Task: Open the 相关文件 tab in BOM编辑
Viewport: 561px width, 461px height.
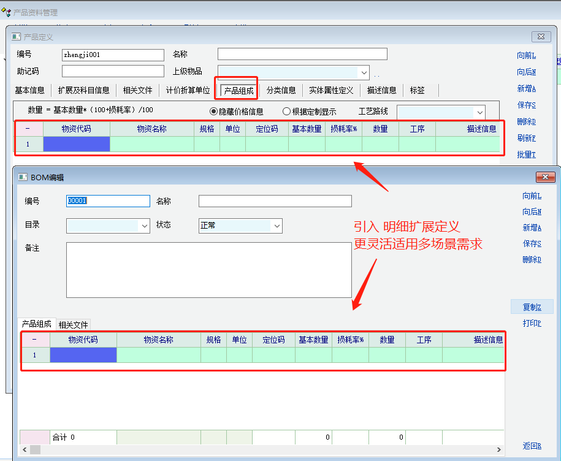Action: [73, 324]
